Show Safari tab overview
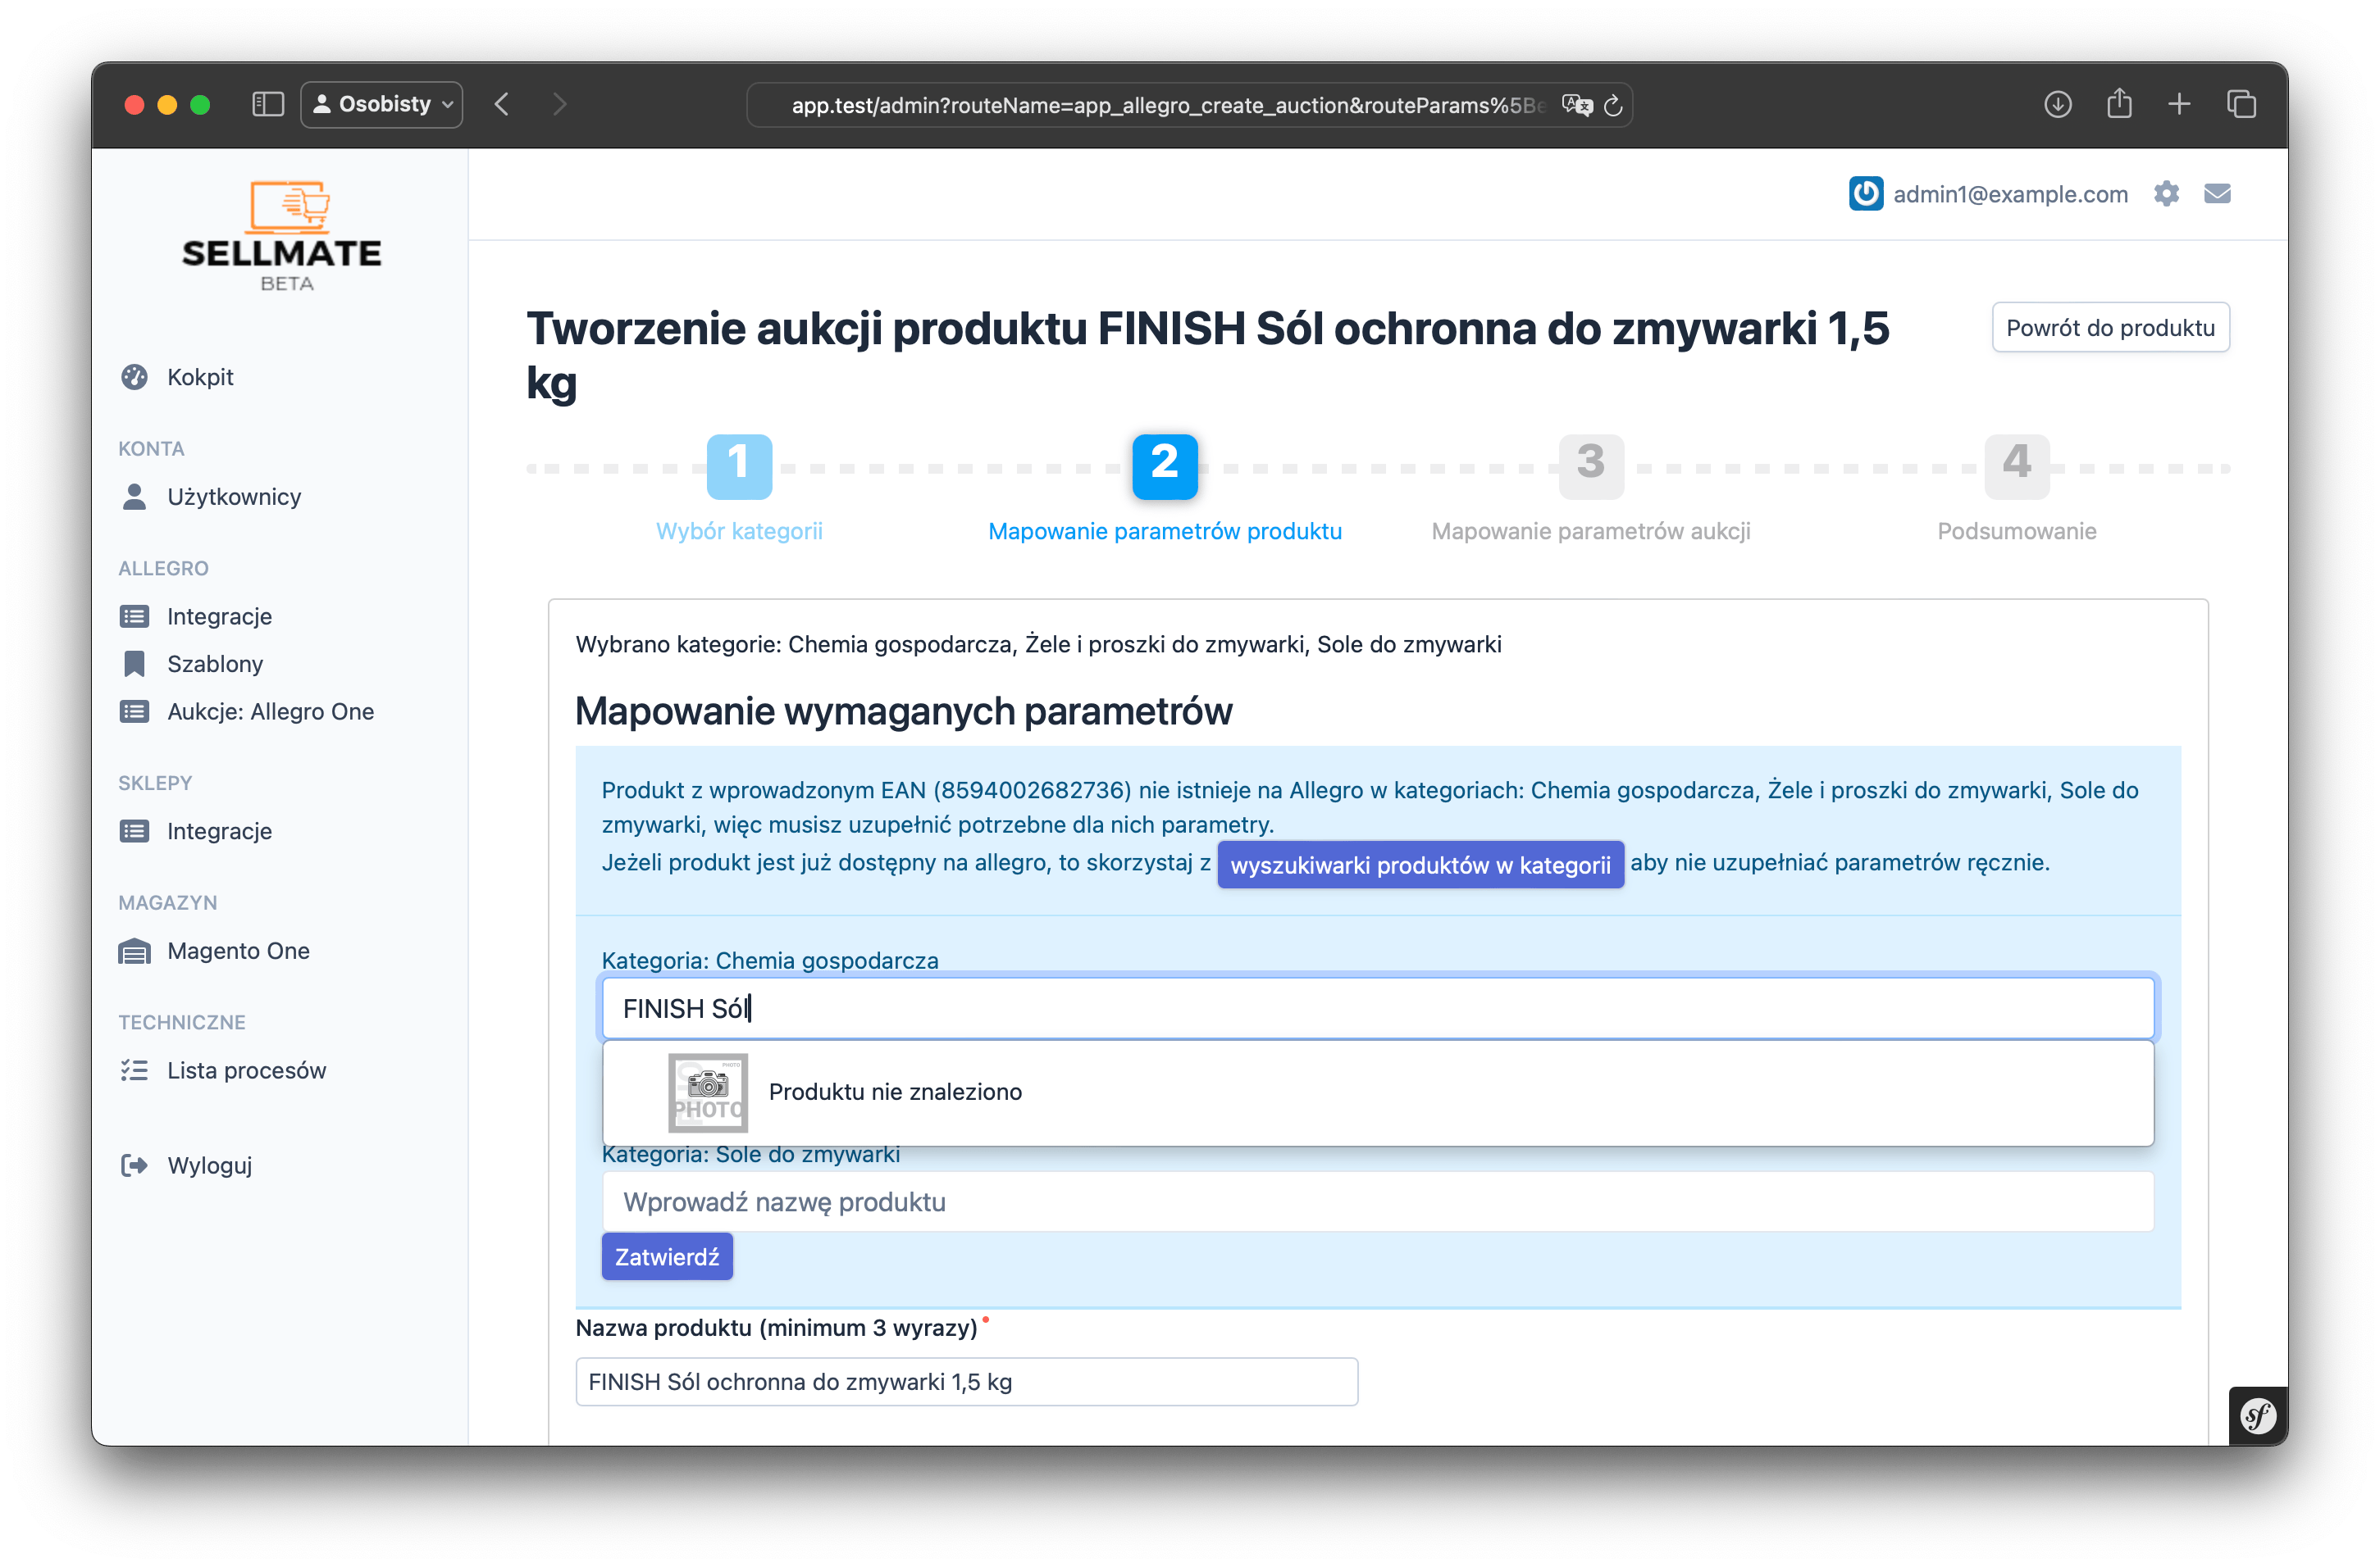 [x=2241, y=104]
